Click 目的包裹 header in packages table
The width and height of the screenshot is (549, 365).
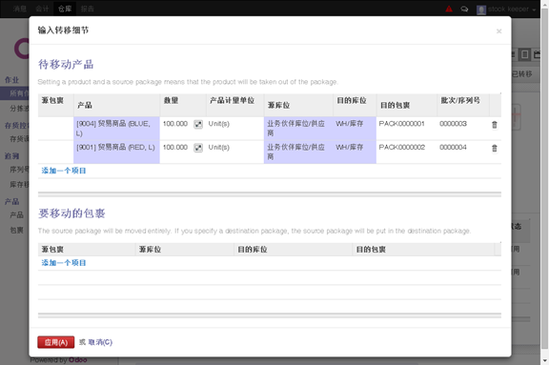tap(423, 250)
